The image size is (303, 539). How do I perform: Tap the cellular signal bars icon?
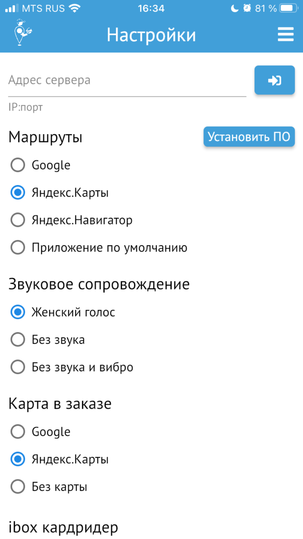12,8
